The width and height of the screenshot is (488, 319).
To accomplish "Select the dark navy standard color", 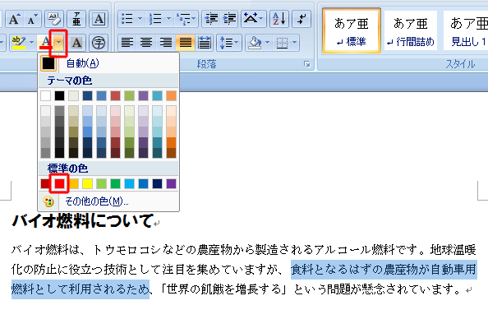I will (157, 184).
